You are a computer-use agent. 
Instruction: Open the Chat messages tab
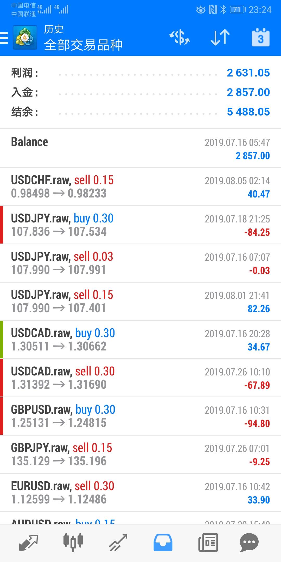(249, 543)
